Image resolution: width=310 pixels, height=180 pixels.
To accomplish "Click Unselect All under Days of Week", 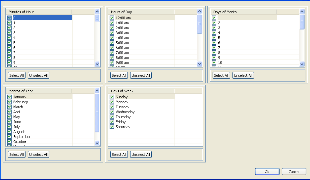I will (x=141, y=154).
